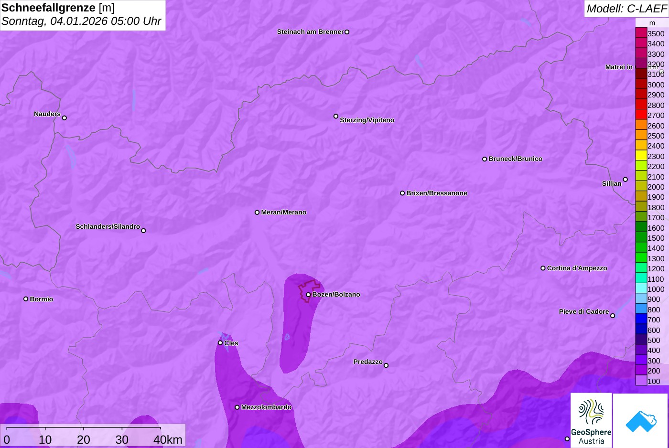Pick the Predazzo map marker dot
Image resolution: width=669 pixels, height=448 pixels.
386,365
